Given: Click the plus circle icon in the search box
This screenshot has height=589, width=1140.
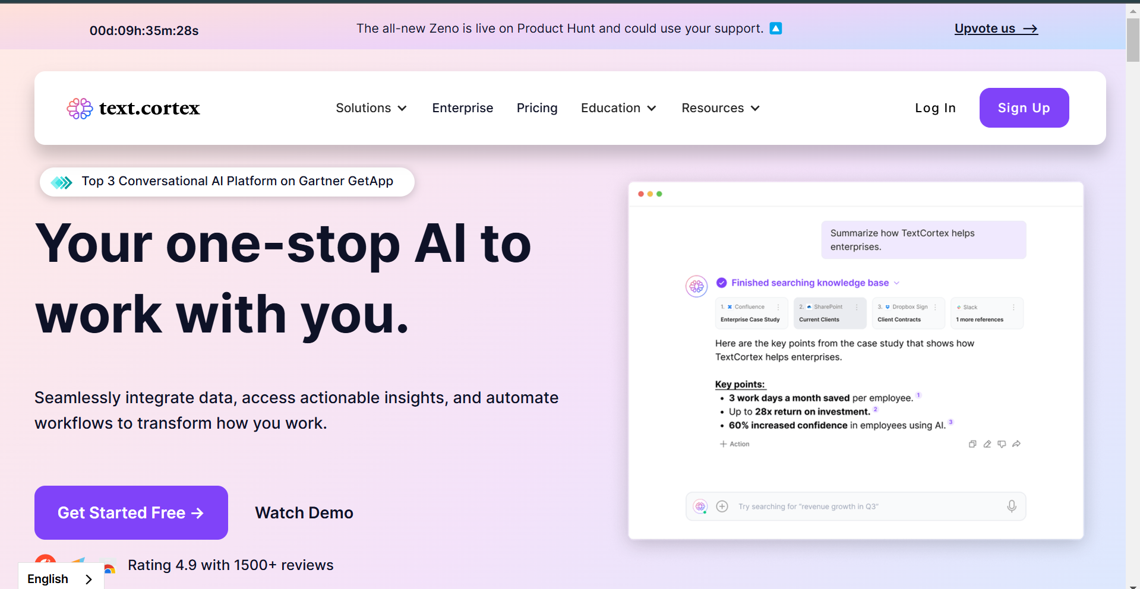Looking at the screenshot, I should tap(722, 506).
